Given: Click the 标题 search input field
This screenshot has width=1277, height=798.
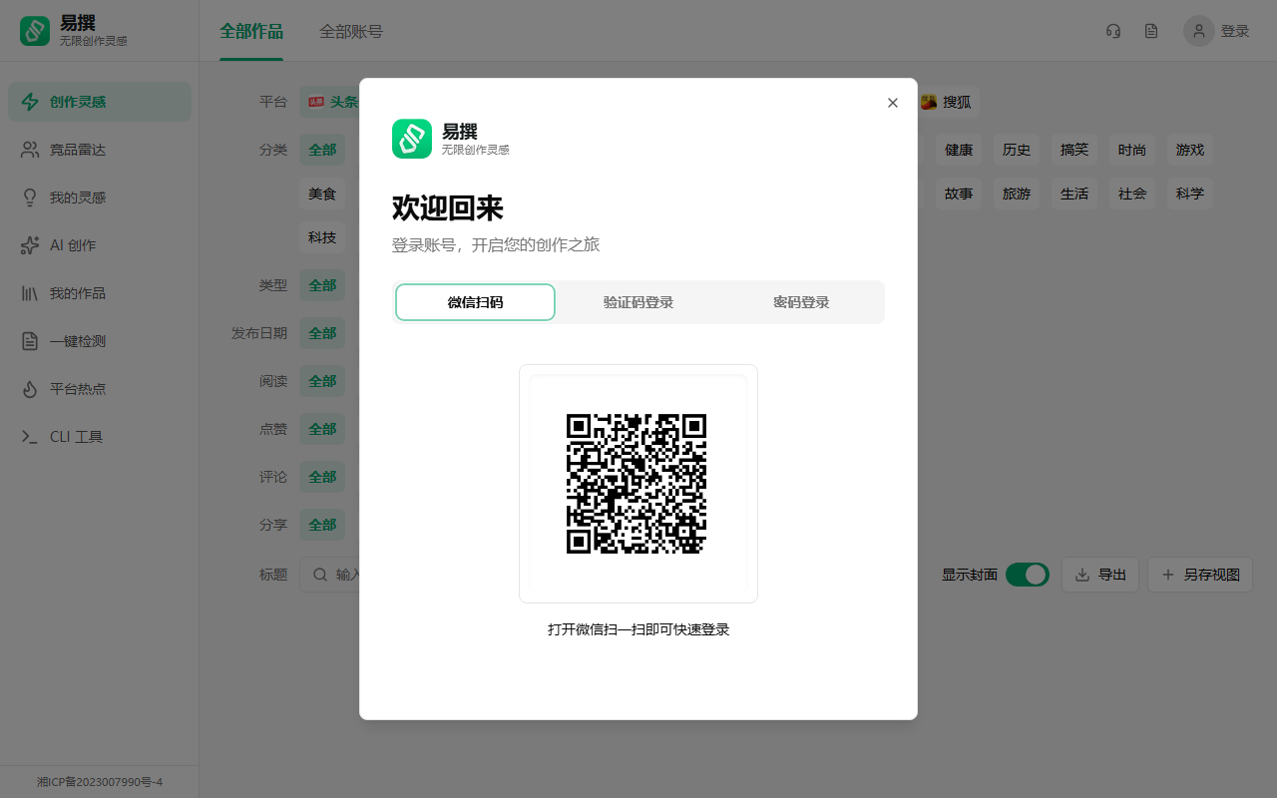Looking at the screenshot, I should tap(330, 575).
